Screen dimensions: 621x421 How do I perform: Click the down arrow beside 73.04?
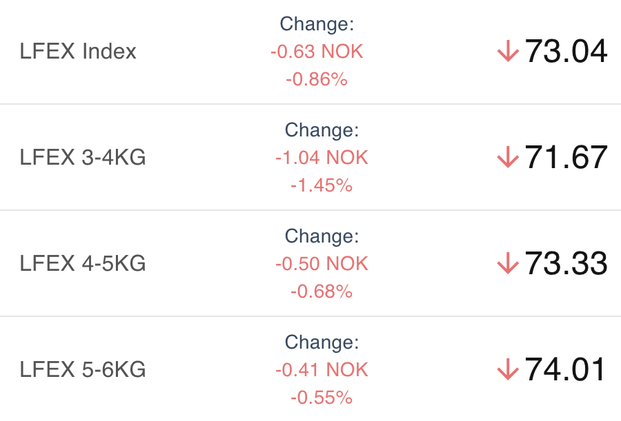click(507, 51)
